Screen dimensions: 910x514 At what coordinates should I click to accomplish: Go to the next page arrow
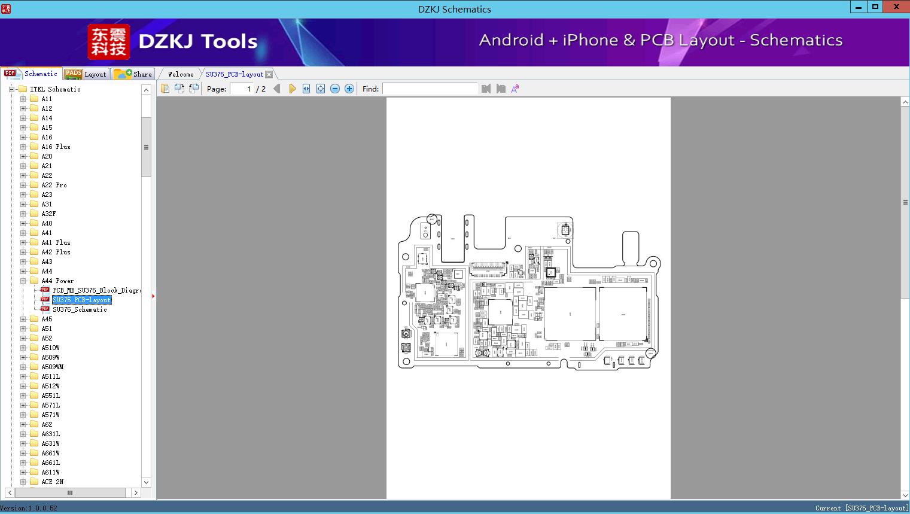[292, 89]
